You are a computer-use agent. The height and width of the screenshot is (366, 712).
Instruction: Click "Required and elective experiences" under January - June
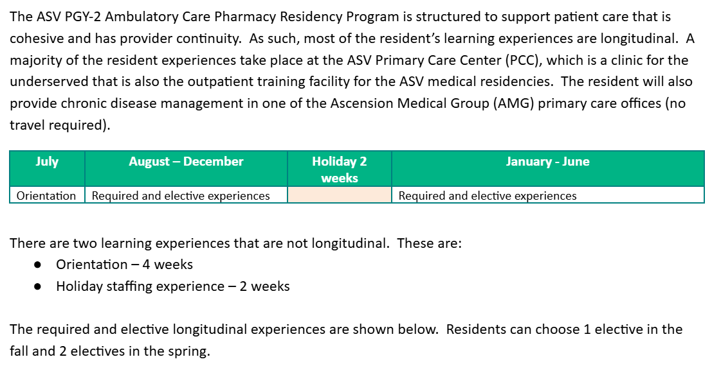pos(488,196)
